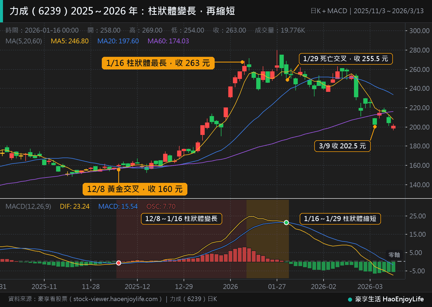Click the red golden-cross marker on MACD
The height and width of the screenshot is (307, 432).
click(x=119, y=263)
